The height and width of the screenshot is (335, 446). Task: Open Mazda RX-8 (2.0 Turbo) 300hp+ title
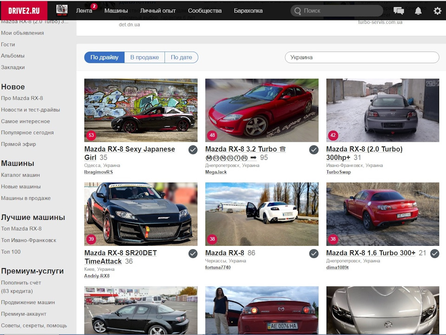tap(364, 153)
